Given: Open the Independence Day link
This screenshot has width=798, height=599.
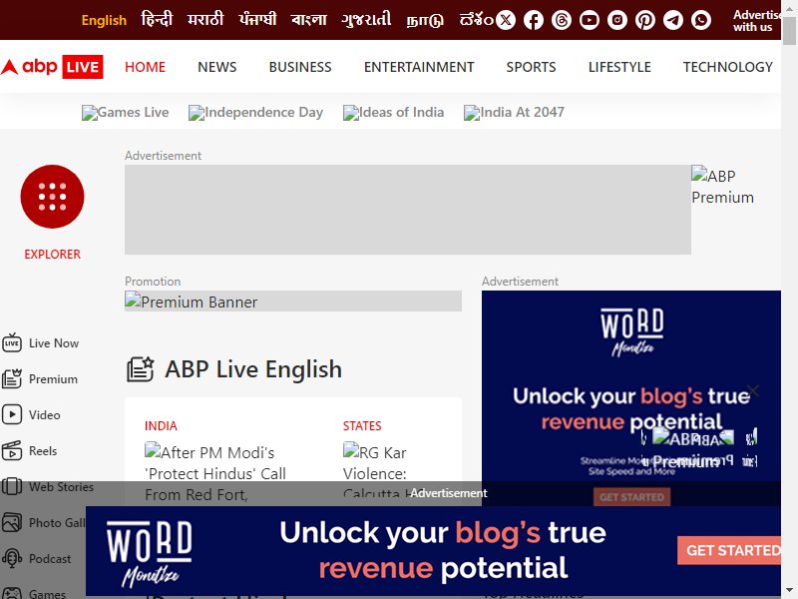Looking at the screenshot, I should [255, 112].
